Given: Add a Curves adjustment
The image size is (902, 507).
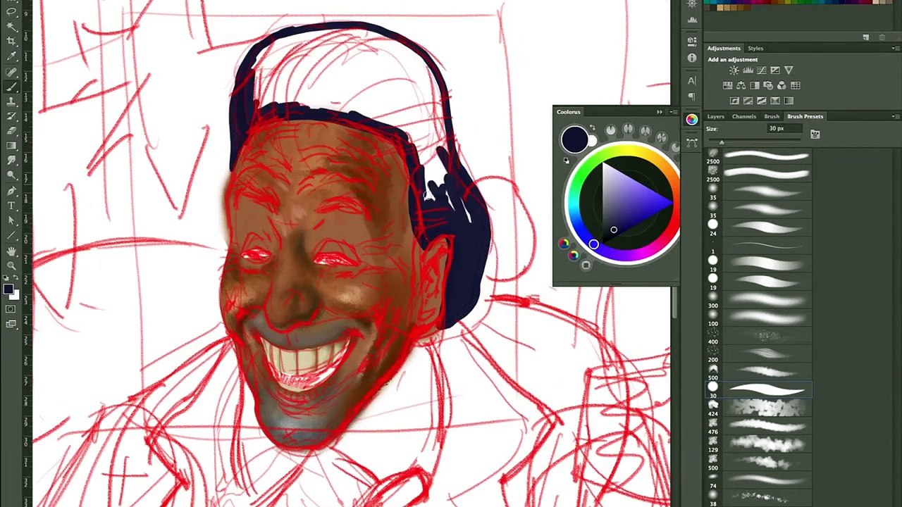Looking at the screenshot, I should point(762,70).
